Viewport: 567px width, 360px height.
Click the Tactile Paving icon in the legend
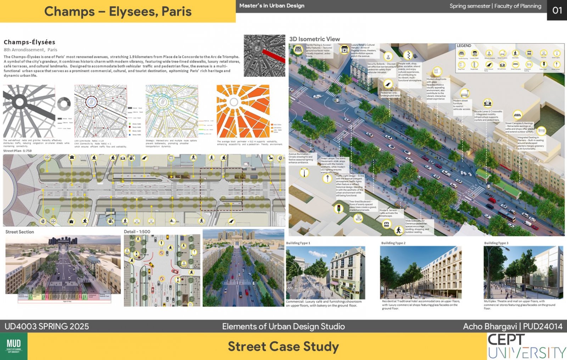461,53
